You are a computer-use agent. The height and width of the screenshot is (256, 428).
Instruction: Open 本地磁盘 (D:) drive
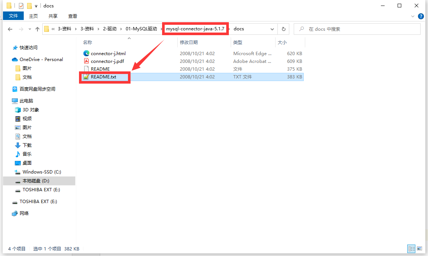coord(36,181)
